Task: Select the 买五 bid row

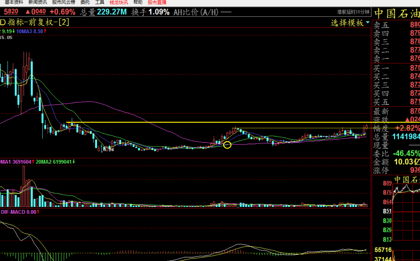Action: (396, 101)
